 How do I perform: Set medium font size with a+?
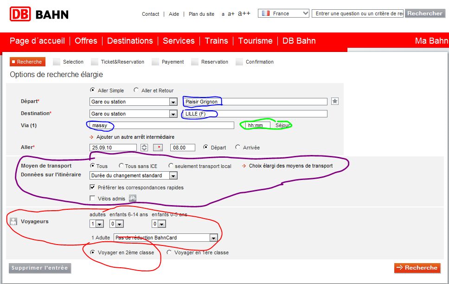(231, 14)
